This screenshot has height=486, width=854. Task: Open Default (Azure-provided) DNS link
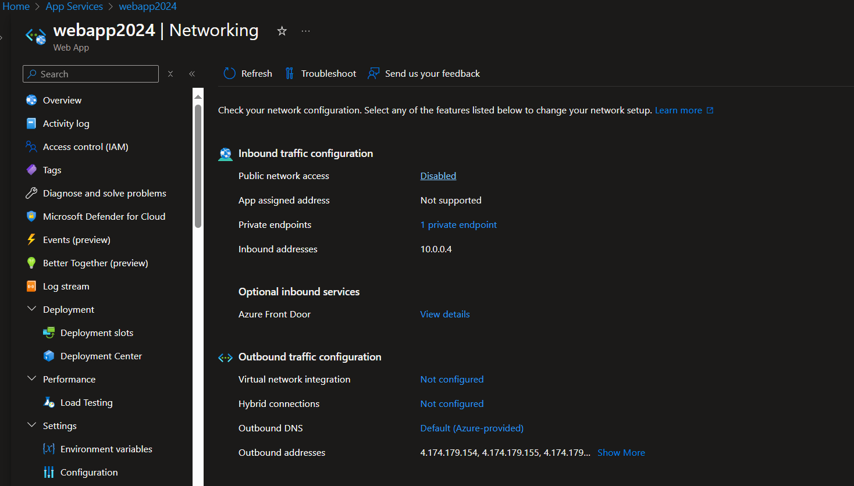point(472,428)
